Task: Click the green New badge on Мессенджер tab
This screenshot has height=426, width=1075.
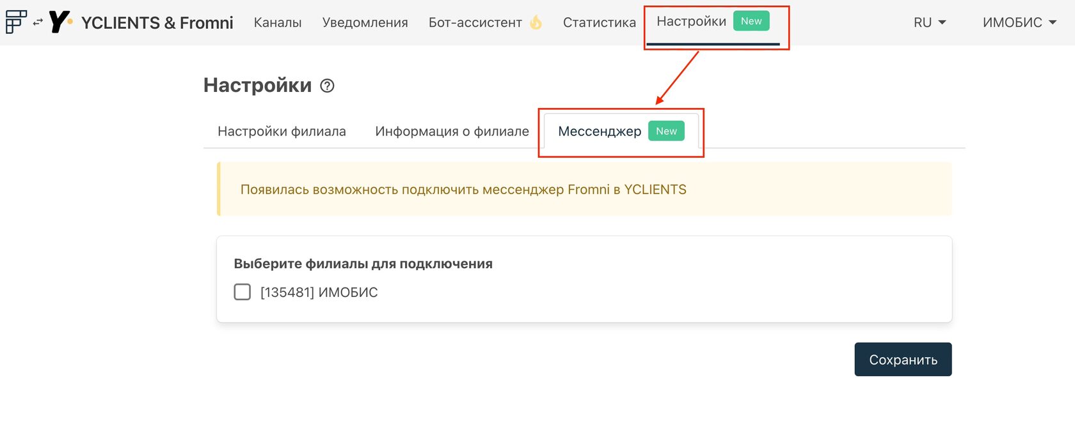Action: point(666,131)
